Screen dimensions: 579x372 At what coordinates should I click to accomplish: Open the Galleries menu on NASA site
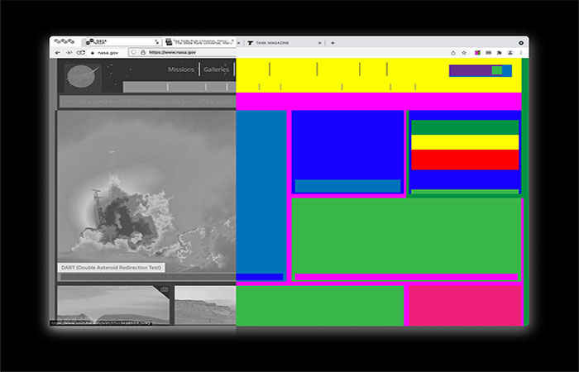tap(216, 70)
